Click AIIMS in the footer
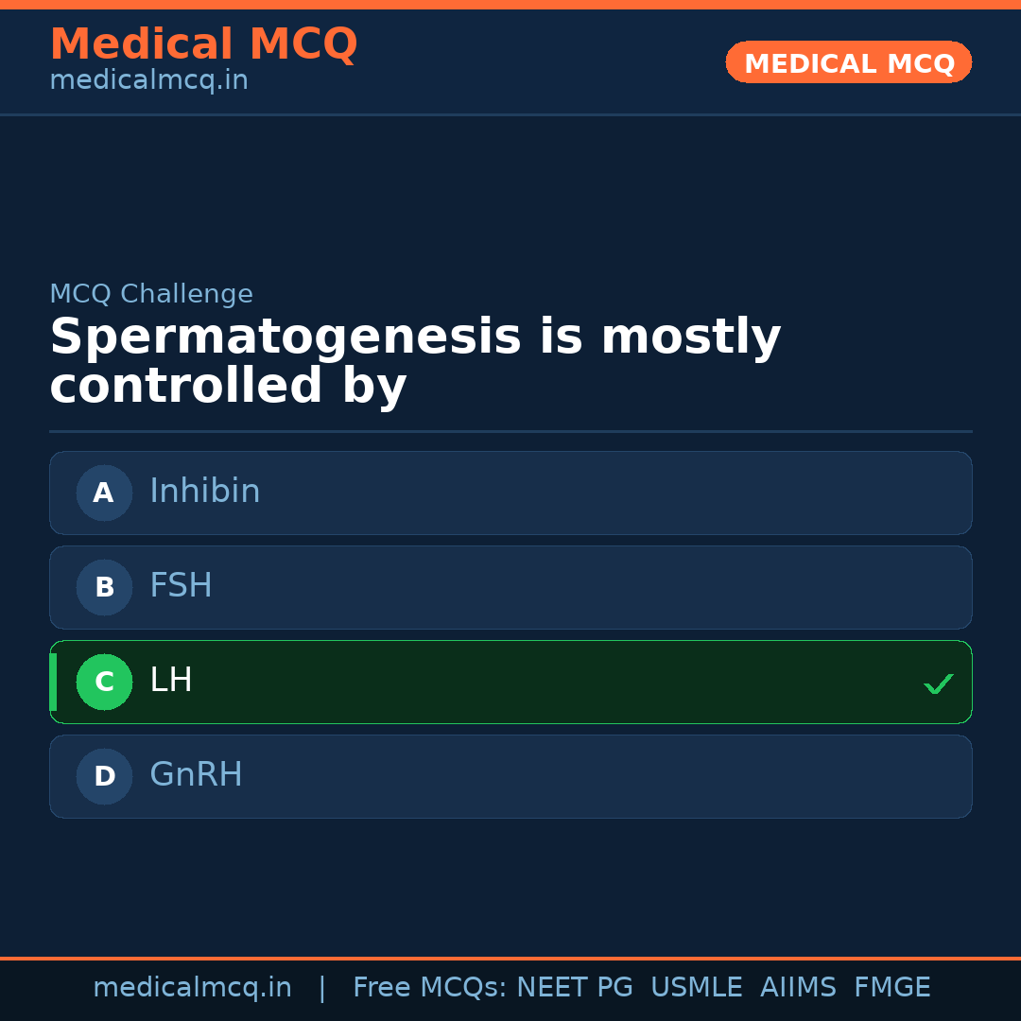 [x=798, y=988]
